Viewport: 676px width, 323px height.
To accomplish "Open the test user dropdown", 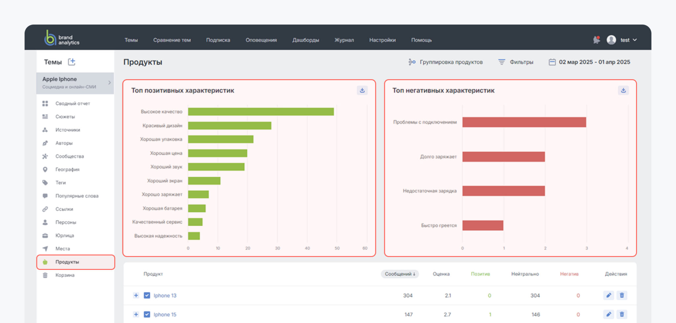I will pos(628,40).
